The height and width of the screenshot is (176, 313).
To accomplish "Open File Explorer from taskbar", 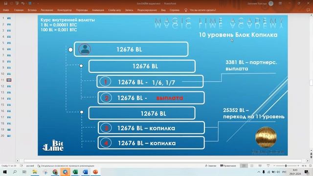I will pos(35,172).
